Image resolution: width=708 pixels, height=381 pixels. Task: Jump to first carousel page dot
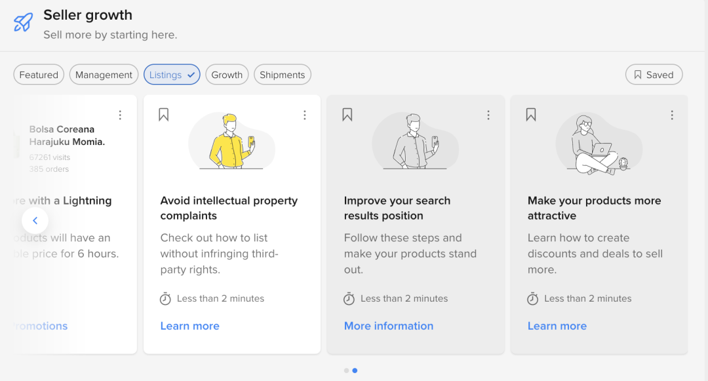[346, 371]
